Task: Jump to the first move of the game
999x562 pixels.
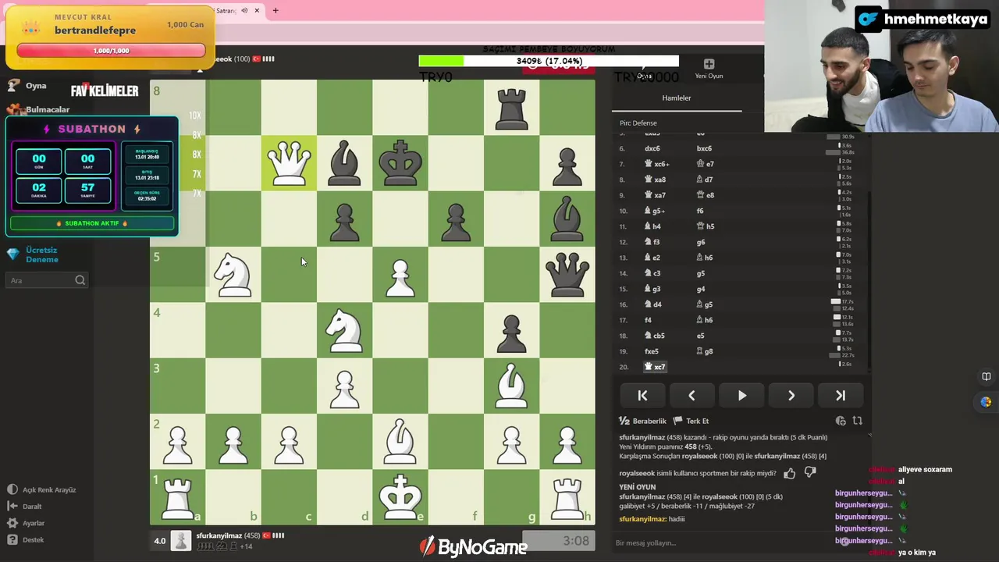Action: click(x=642, y=396)
